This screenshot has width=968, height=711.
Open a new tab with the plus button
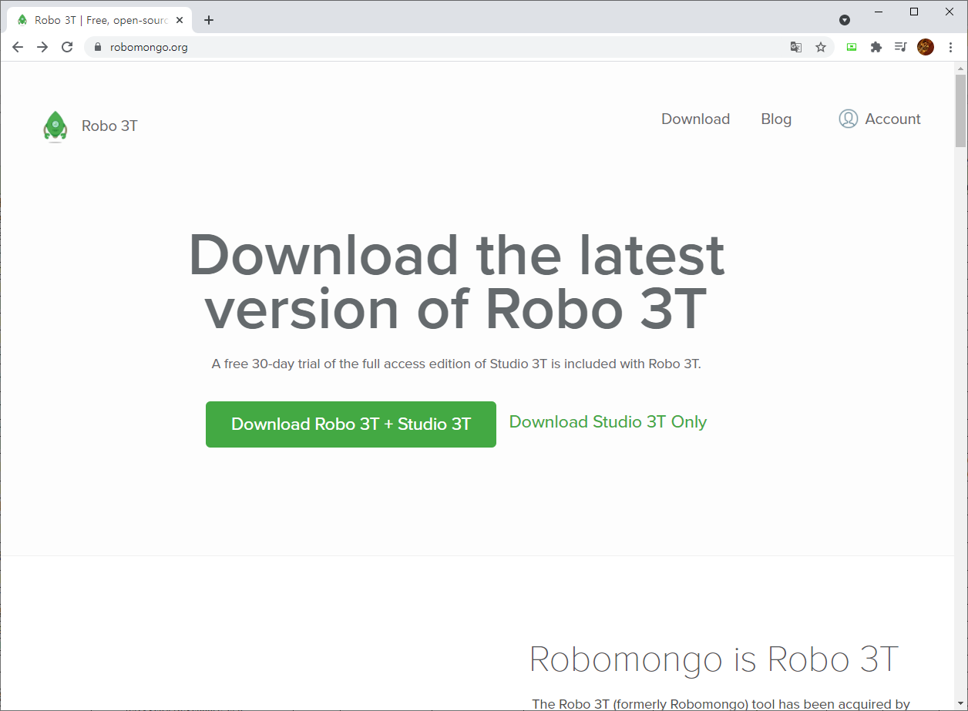[209, 20]
